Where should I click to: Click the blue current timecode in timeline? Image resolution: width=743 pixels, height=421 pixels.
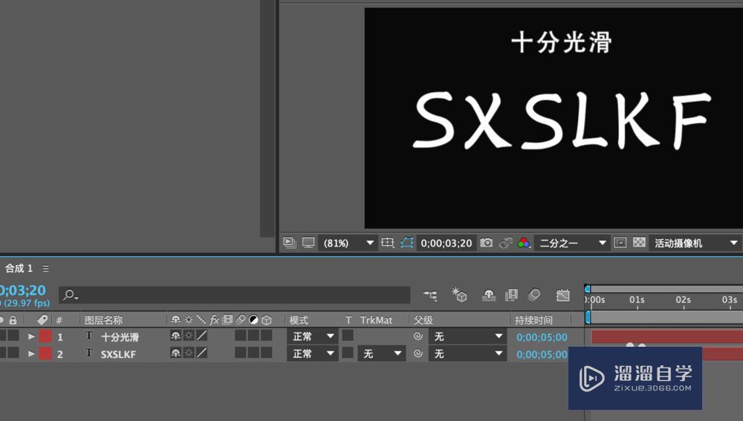coord(23,290)
